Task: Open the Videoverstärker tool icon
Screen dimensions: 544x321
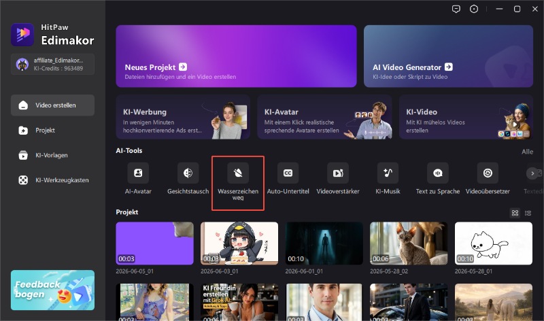Action: pyautogui.click(x=338, y=173)
